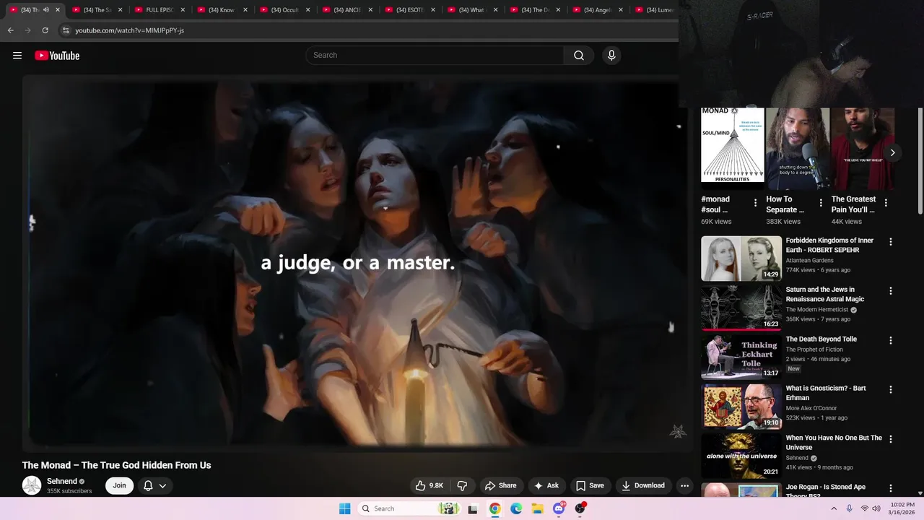The image size is (924, 520).
Task: Close the 'Angel...' browser tab
Action: [620, 10]
